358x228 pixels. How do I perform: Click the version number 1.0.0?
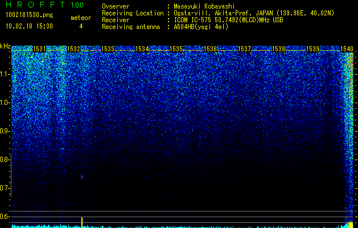click(x=77, y=5)
